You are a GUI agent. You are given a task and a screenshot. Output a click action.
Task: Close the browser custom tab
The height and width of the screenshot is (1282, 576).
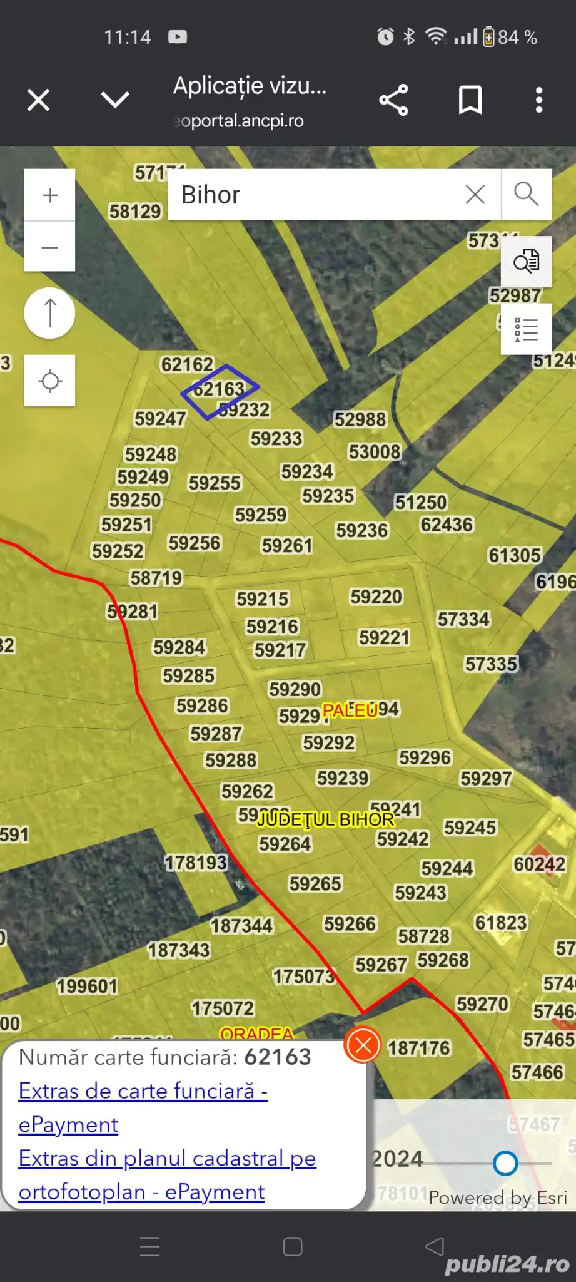[38, 100]
